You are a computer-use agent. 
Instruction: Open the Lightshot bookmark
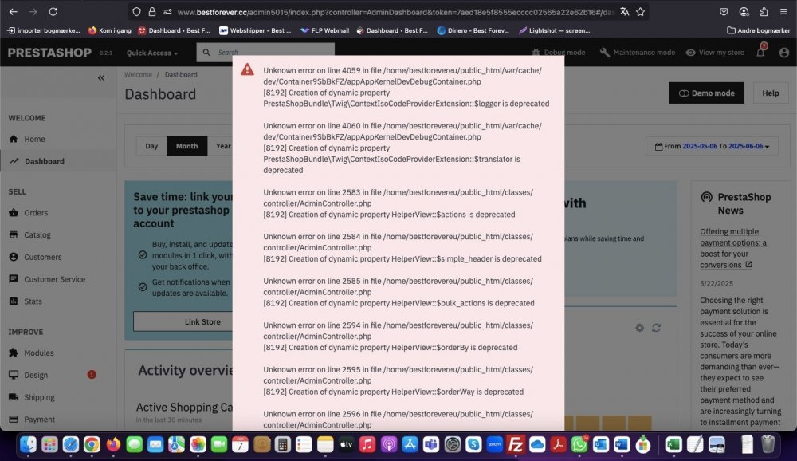[554, 30]
